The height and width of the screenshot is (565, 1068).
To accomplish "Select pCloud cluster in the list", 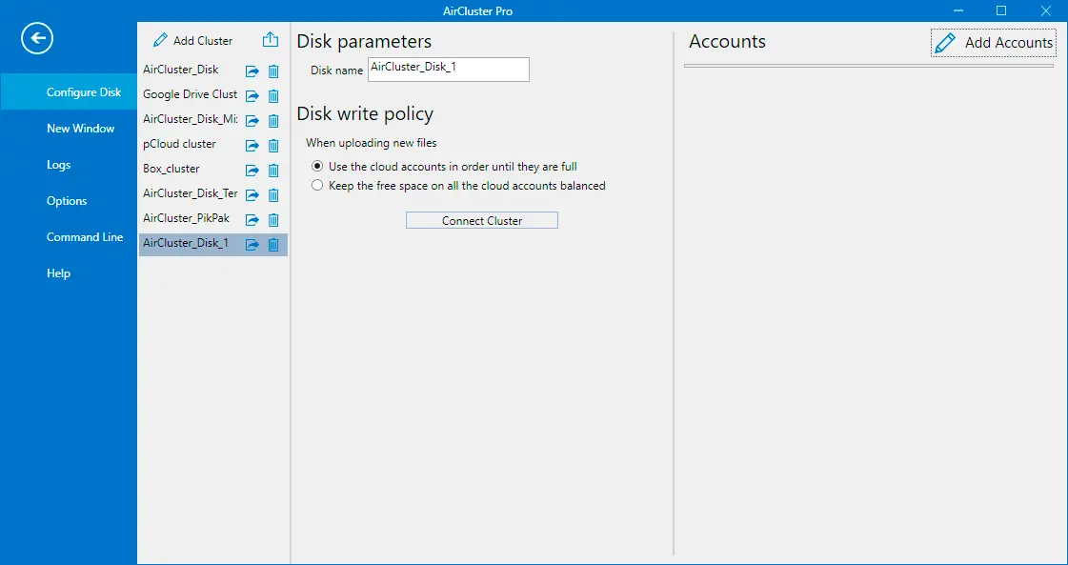I will [x=179, y=144].
